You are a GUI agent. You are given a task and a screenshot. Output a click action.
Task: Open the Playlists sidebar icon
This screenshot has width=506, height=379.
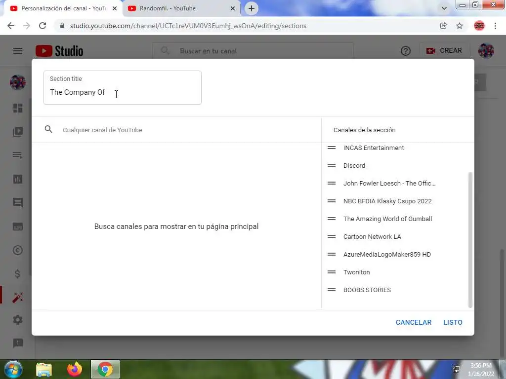18,155
